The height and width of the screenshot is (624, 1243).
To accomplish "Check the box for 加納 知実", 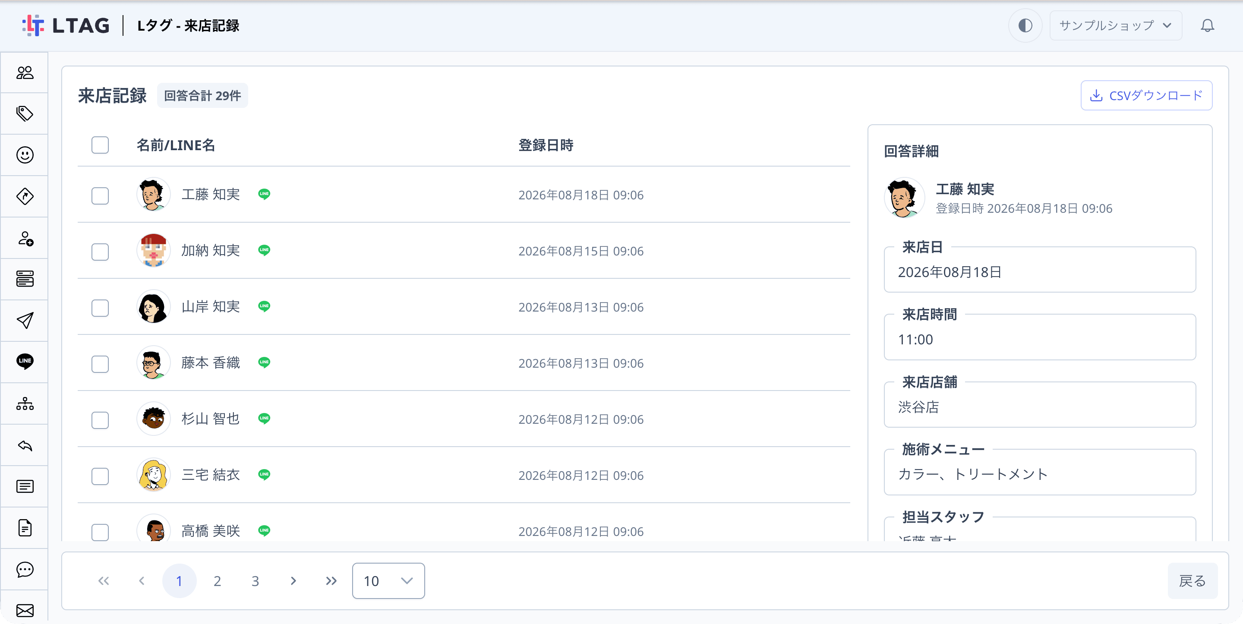I will click(x=100, y=252).
